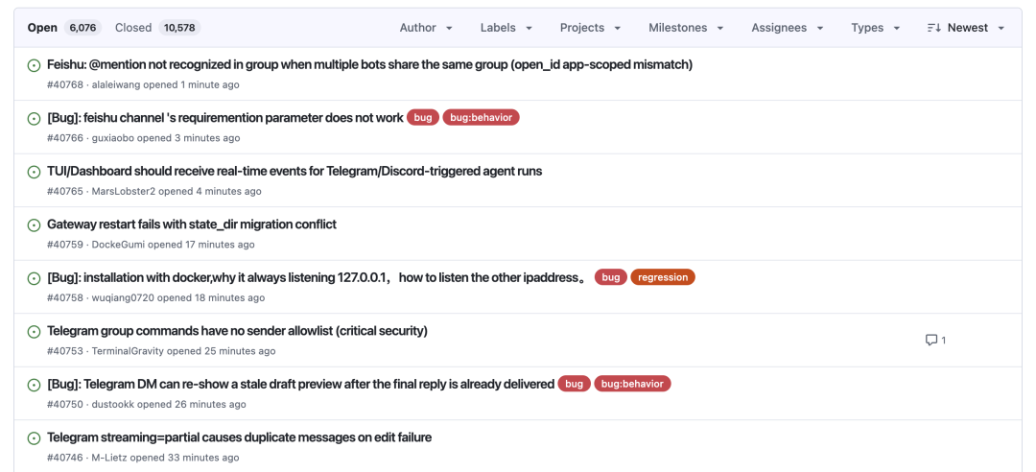View author dustookk's issues
The width and height of the screenshot is (1036, 472).
click(x=111, y=404)
